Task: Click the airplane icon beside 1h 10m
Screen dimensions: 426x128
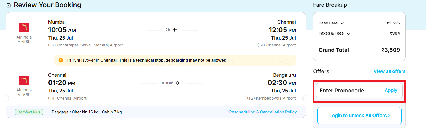Action: (178, 83)
